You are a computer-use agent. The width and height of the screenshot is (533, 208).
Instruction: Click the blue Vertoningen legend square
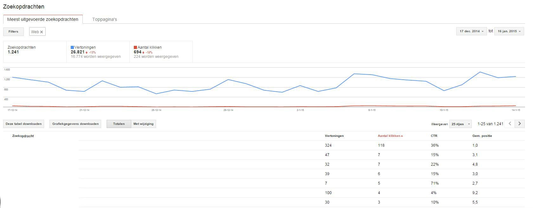point(72,47)
